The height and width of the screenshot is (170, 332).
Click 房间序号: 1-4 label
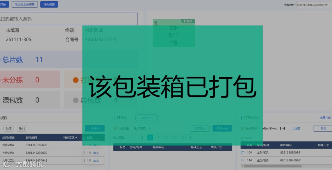tap(273, 128)
